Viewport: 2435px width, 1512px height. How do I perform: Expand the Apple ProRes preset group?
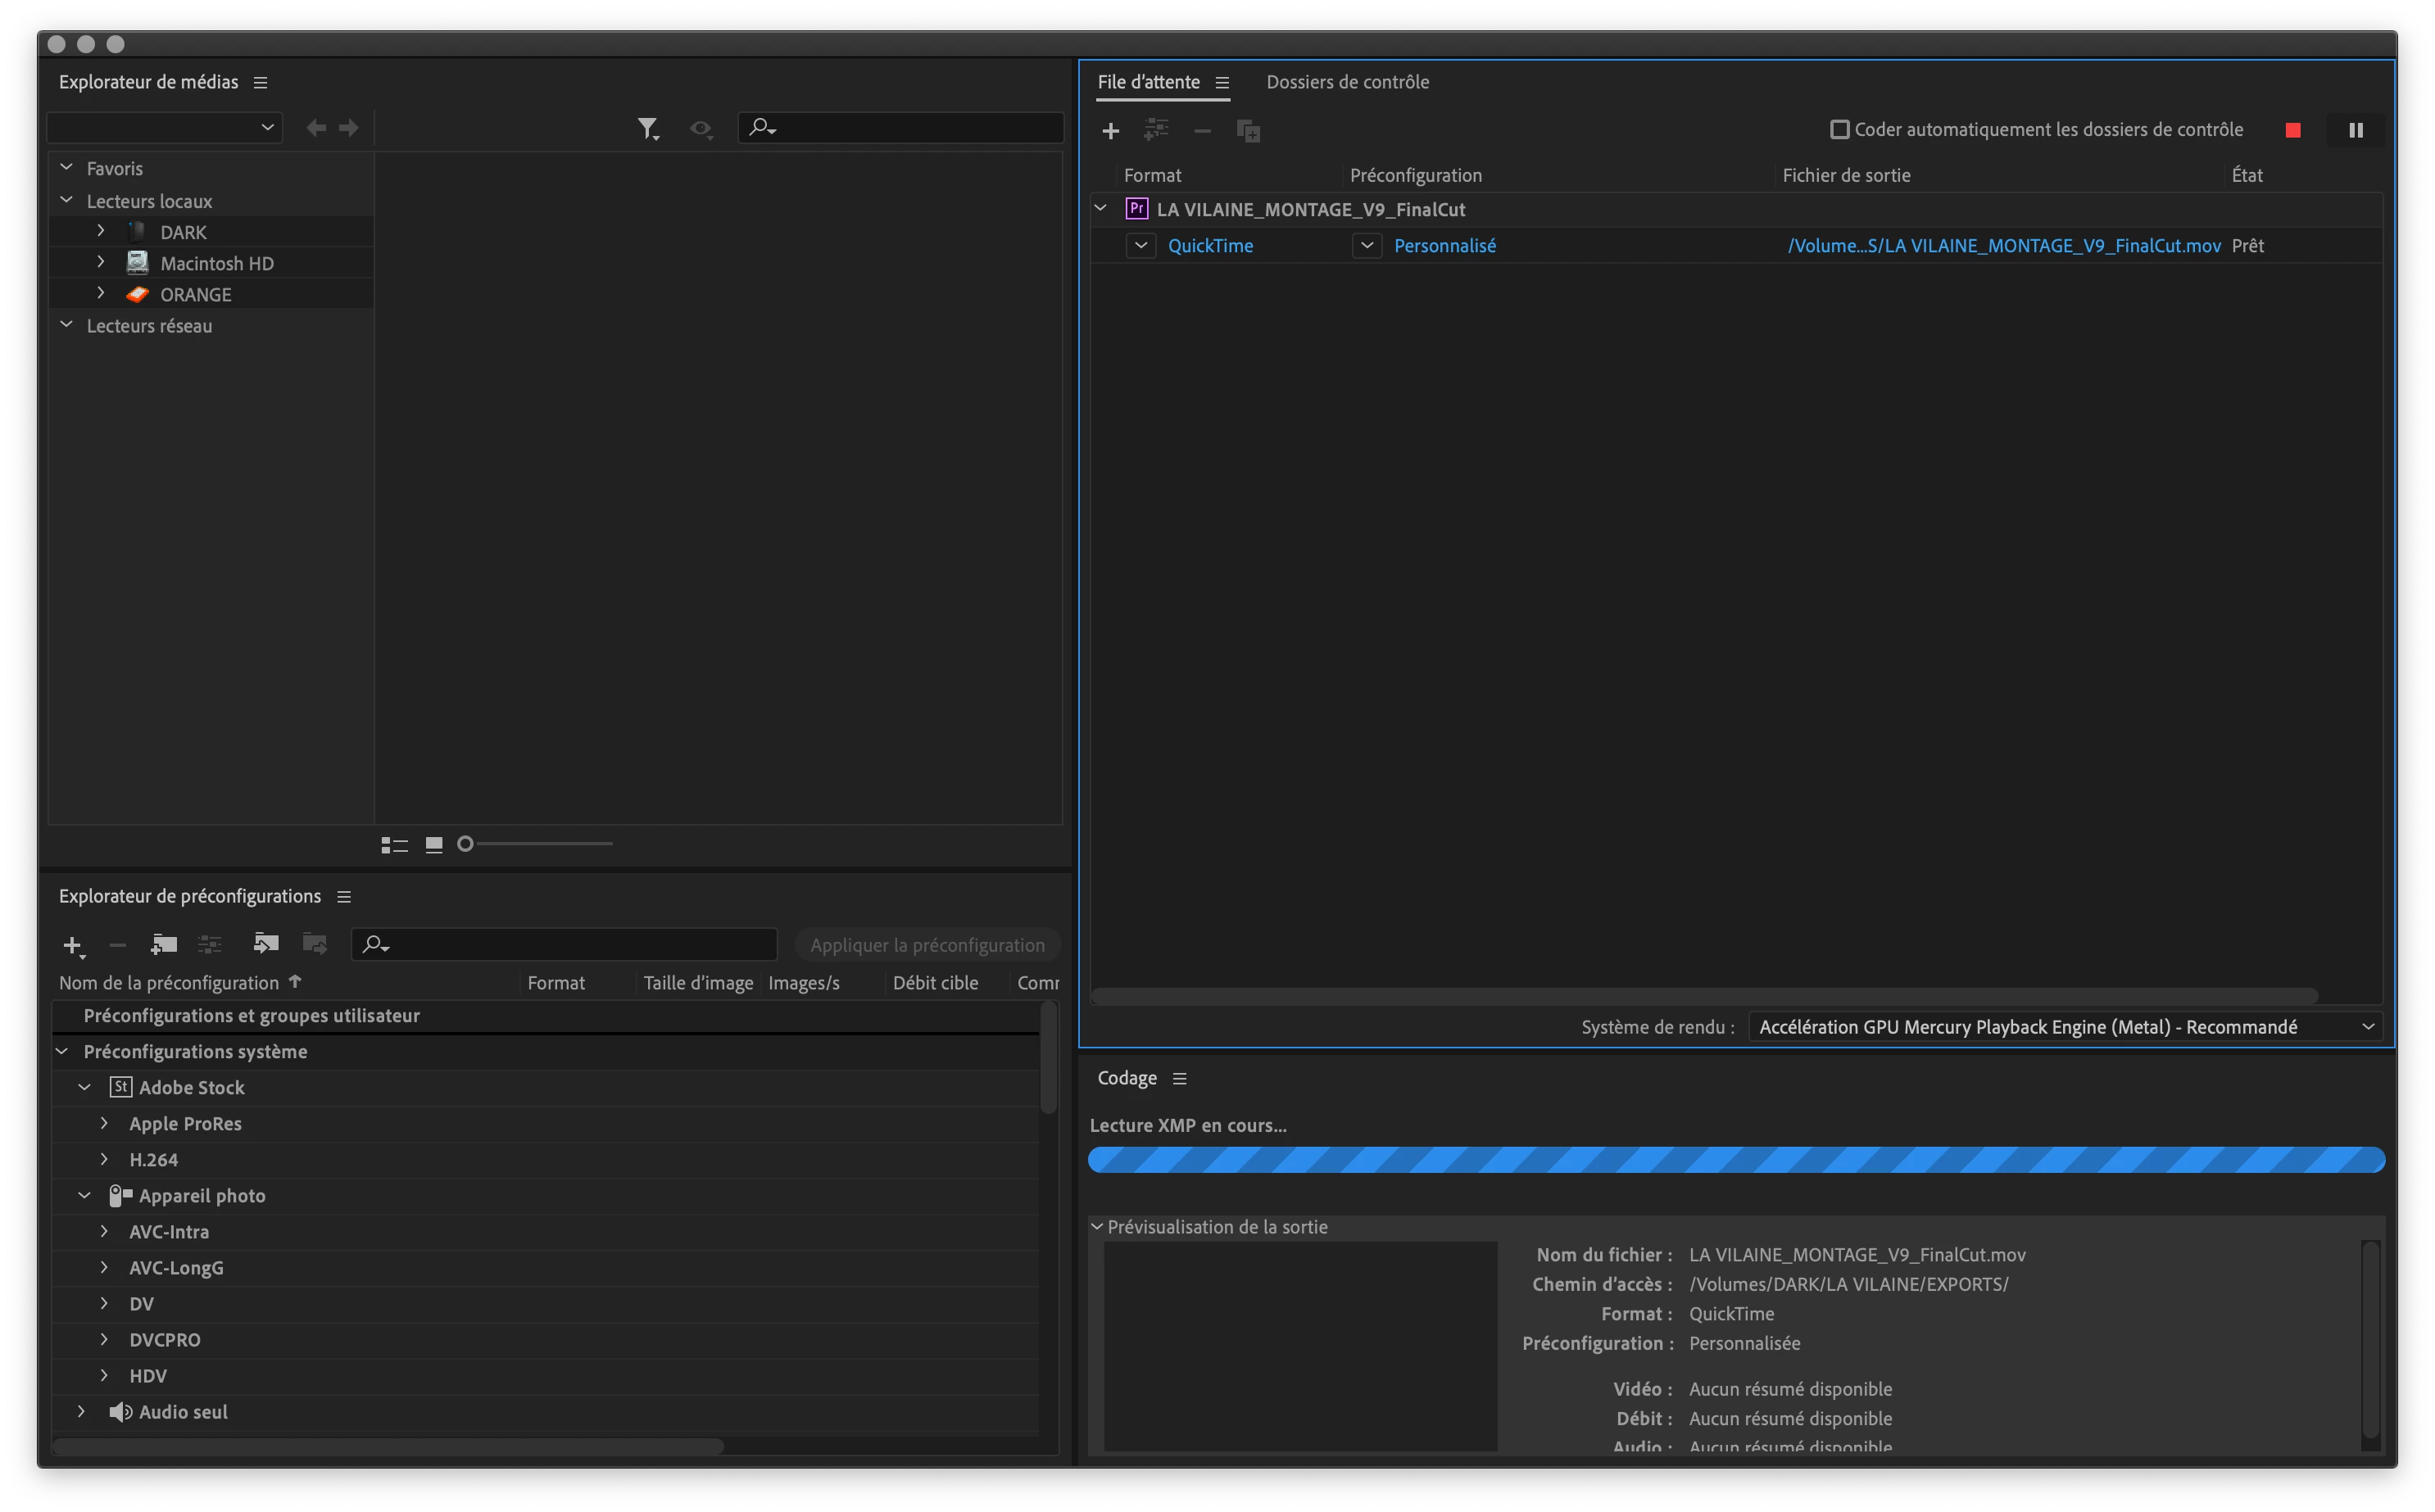104,1123
